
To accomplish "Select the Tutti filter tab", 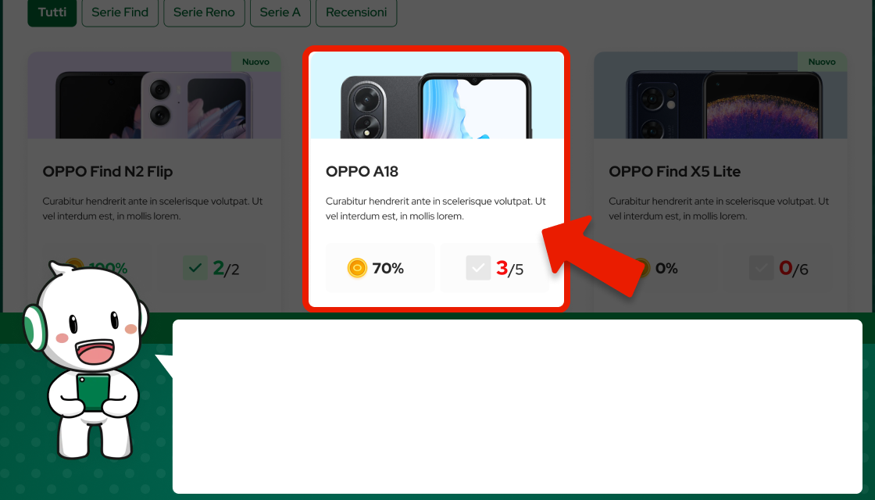I will 52,12.
